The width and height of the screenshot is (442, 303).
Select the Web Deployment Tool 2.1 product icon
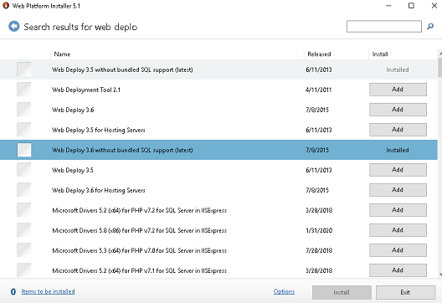click(24, 90)
